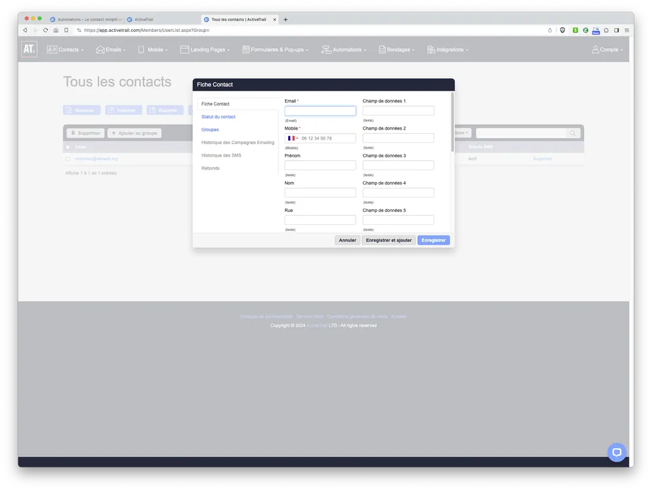Click the Compte account person icon

coord(595,49)
